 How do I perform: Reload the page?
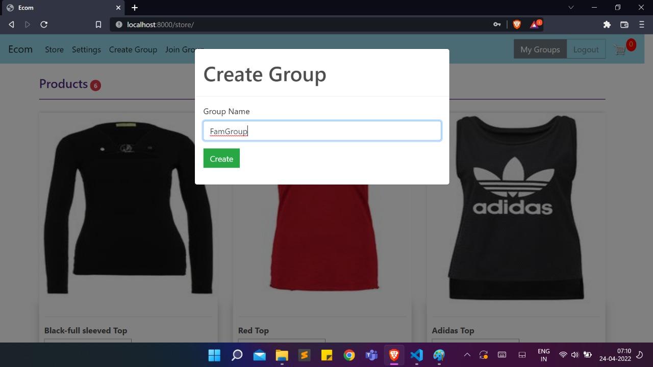click(x=44, y=24)
